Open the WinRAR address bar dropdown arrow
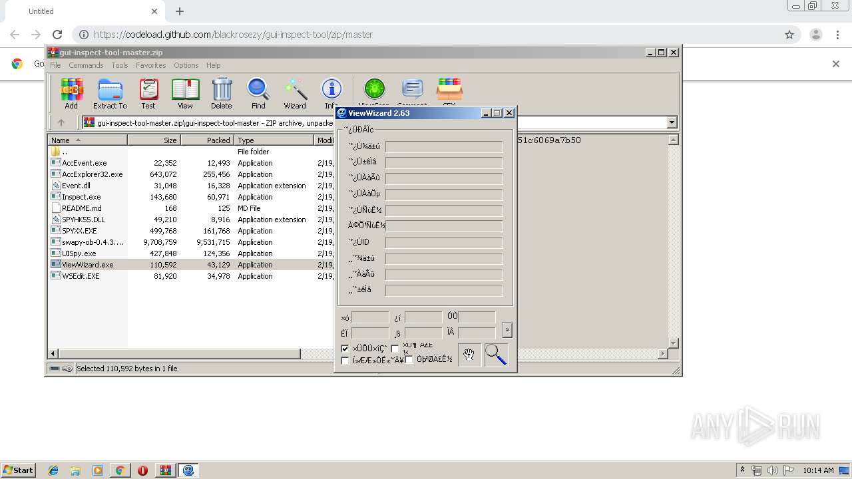The width and height of the screenshot is (852, 479). pos(672,122)
